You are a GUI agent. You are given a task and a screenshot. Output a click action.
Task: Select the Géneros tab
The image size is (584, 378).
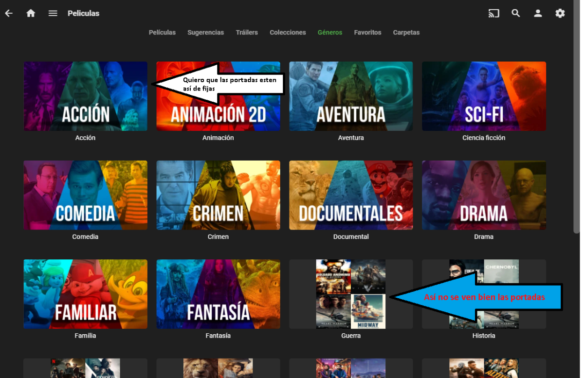click(330, 33)
